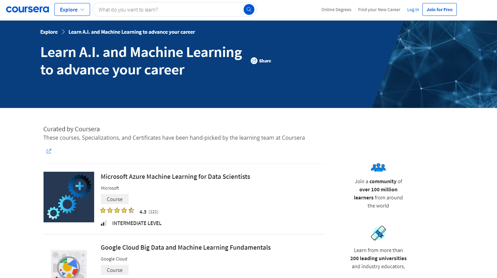Image resolution: width=497 pixels, height=278 pixels.
Task: Click the Course tag under Microsoft
Action: pyautogui.click(x=115, y=199)
